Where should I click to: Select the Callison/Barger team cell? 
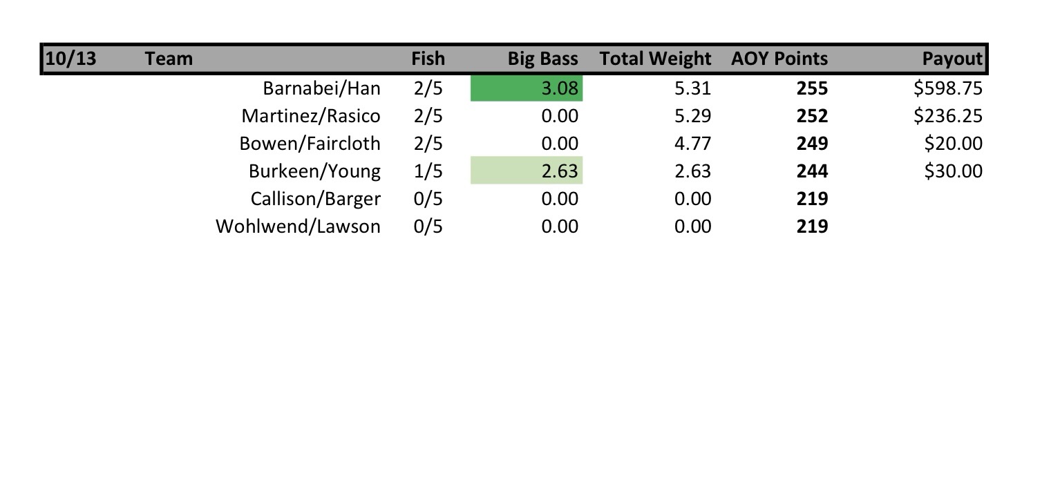pyautogui.click(x=315, y=199)
